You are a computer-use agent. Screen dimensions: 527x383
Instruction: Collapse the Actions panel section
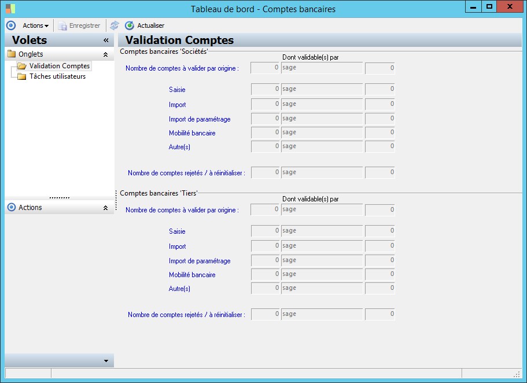click(105, 208)
